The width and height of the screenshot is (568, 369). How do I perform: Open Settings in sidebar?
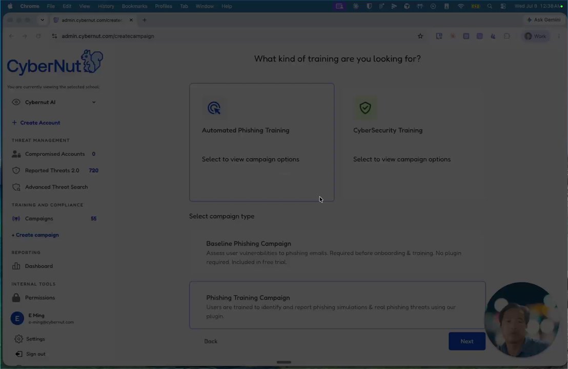[x=35, y=339]
